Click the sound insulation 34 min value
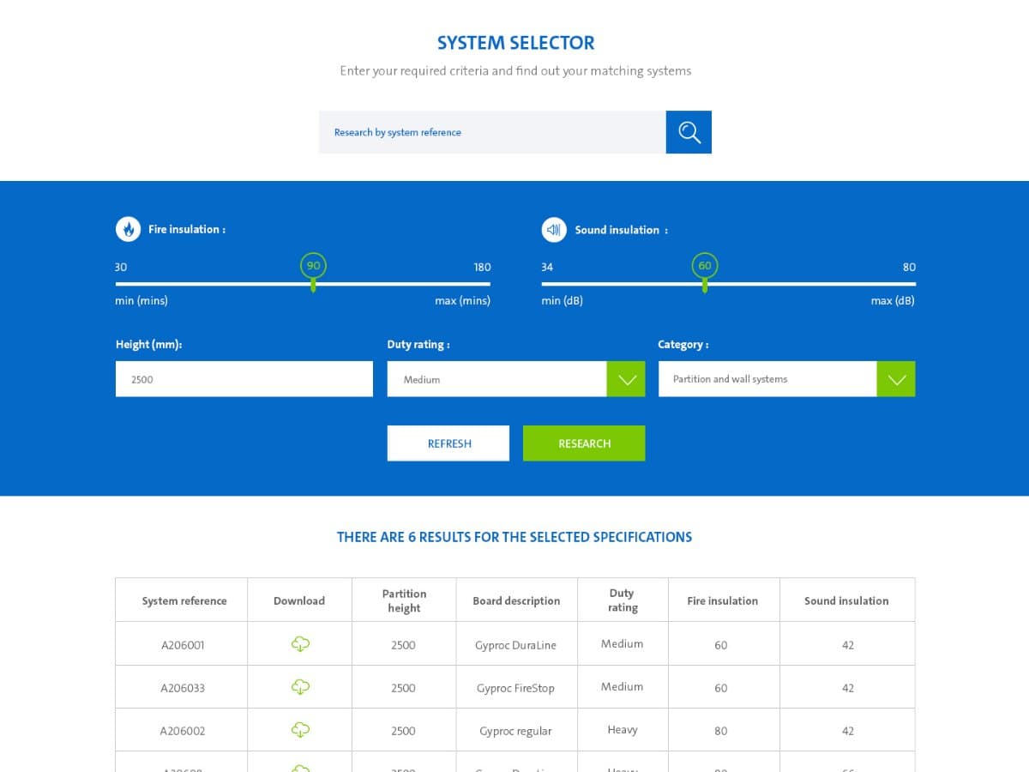1029x772 pixels. click(x=547, y=267)
